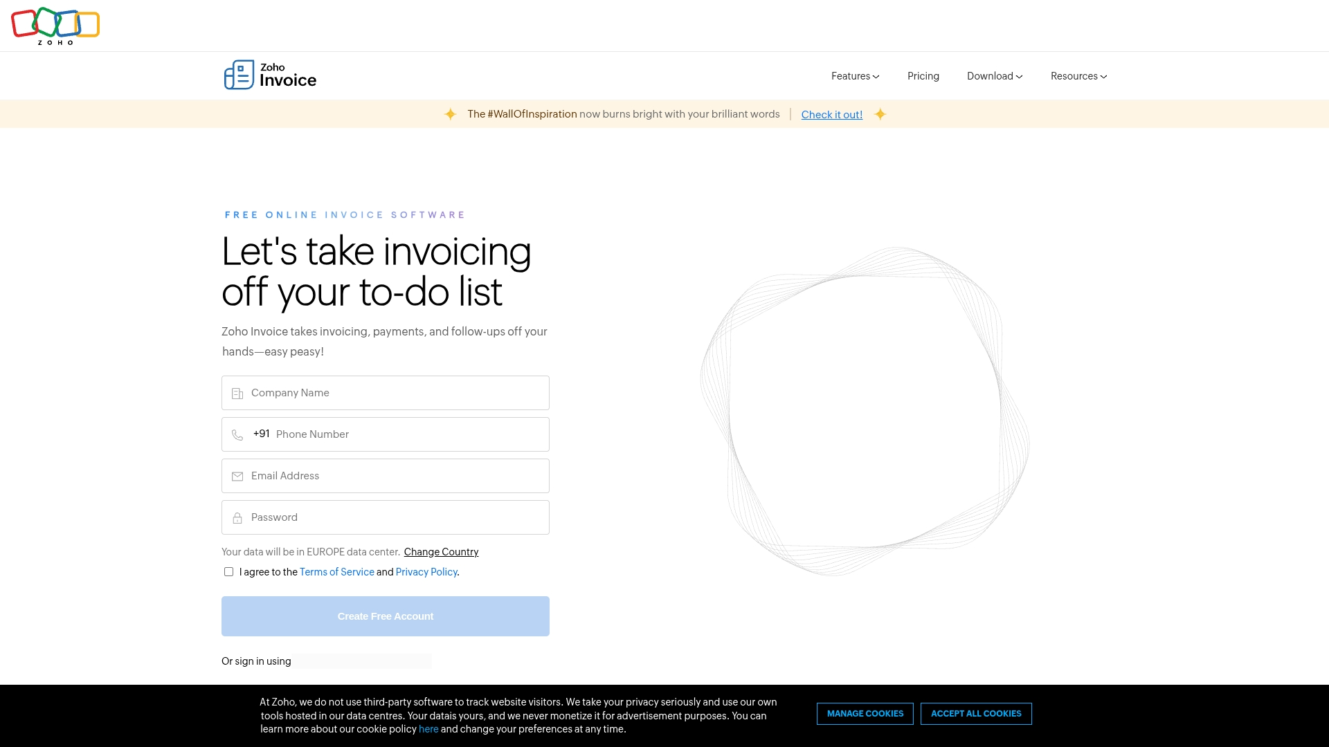Tick the Terms of Service agreement checkbox
The height and width of the screenshot is (747, 1329).
click(228, 572)
